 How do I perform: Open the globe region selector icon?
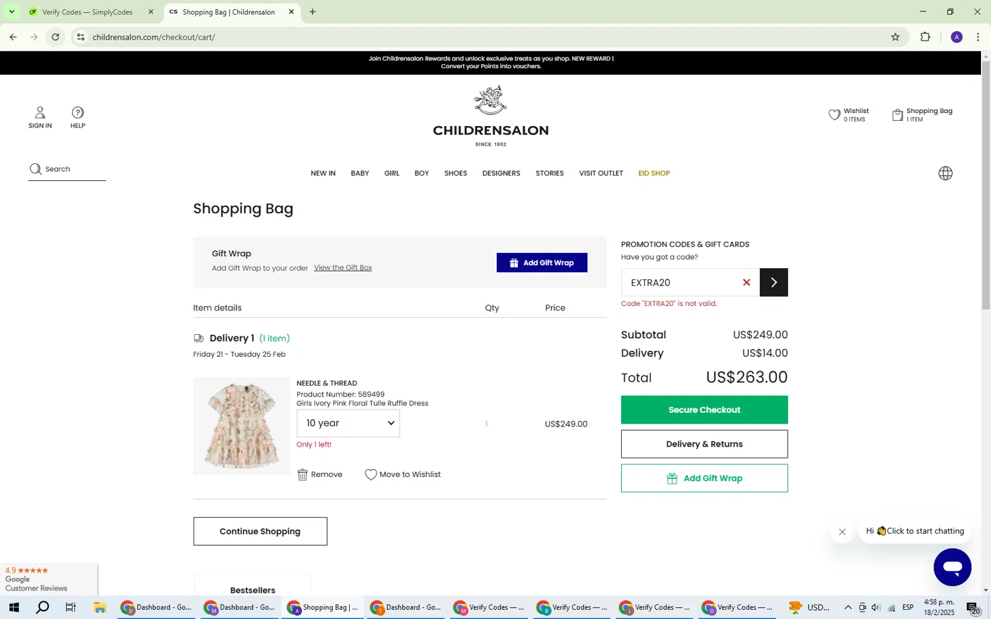coord(945,173)
